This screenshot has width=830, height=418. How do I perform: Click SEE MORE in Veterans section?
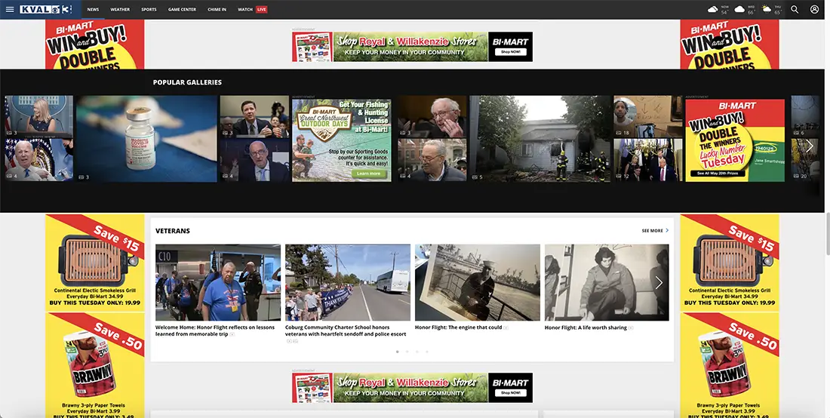(x=655, y=231)
